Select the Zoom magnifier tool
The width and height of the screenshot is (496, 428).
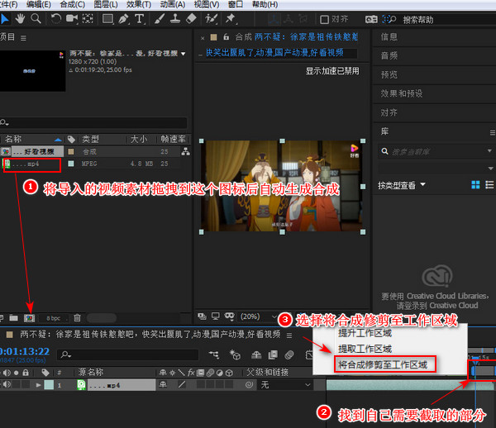(36, 19)
